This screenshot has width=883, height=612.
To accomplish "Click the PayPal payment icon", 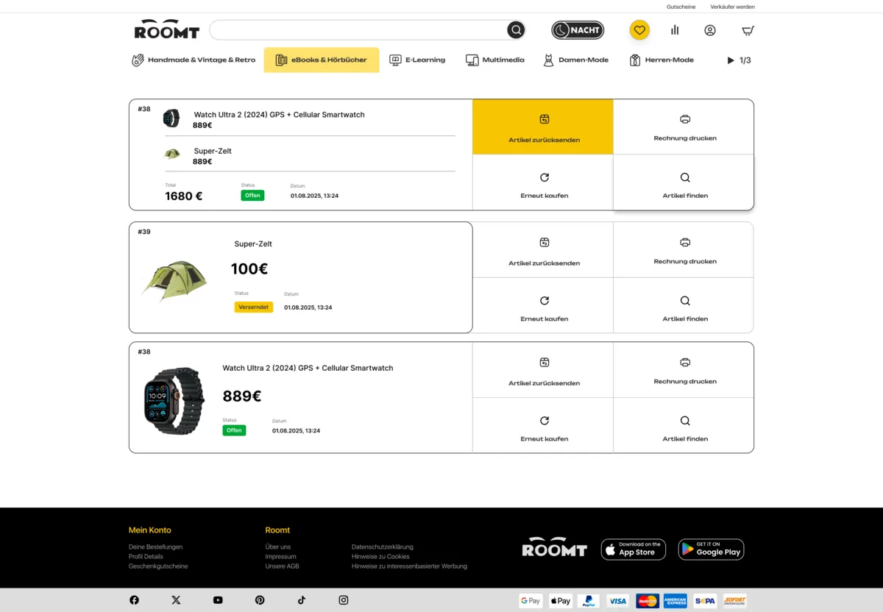I will click(x=588, y=601).
